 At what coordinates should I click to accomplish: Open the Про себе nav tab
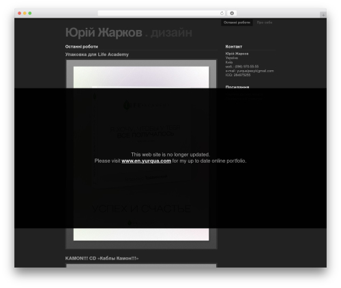point(265,22)
